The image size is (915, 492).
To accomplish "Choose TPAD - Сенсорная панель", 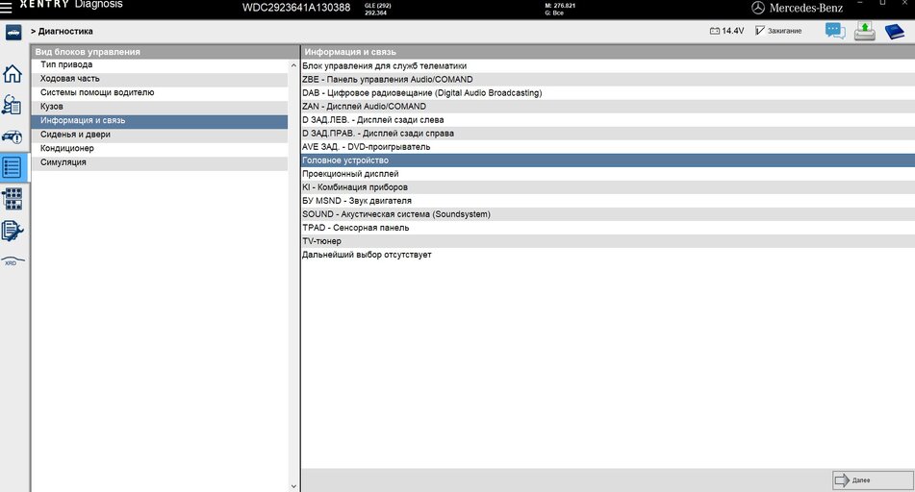I will (608, 228).
